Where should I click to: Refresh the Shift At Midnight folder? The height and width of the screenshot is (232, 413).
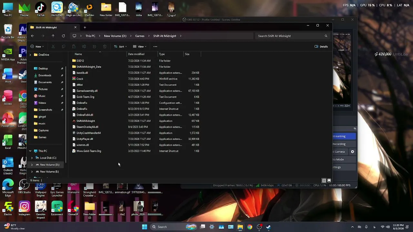pyautogui.click(x=63, y=36)
